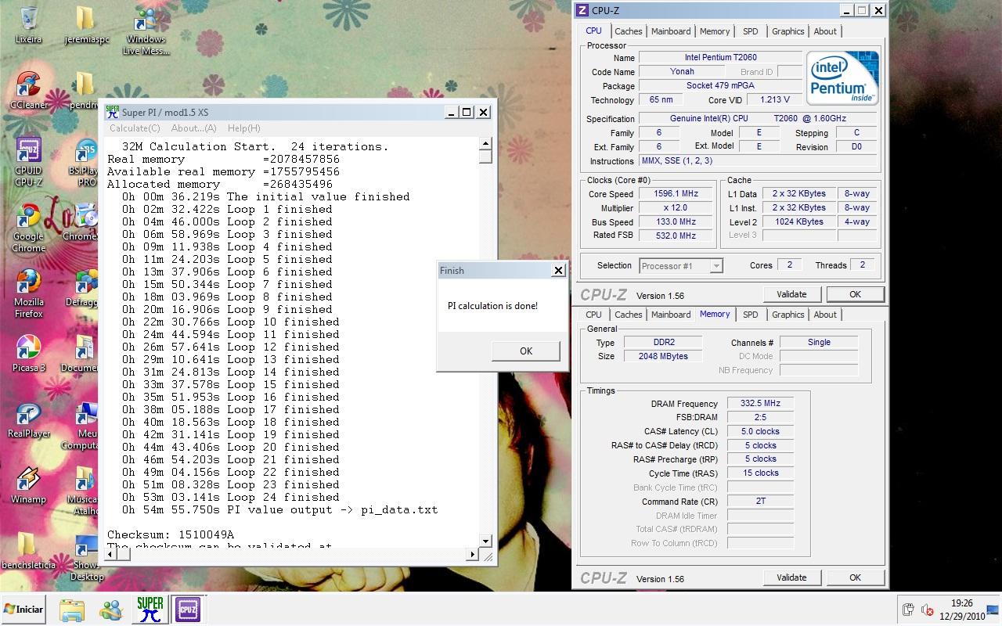This screenshot has width=1002, height=626.
Task: Click the Intel Pentium inside logo
Action: pyautogui.click(x=842, y=78)
